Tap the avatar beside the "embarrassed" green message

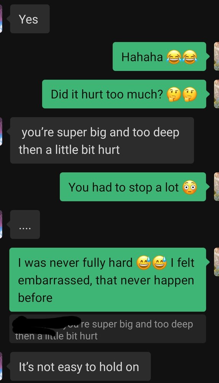[x=216, y=262]
